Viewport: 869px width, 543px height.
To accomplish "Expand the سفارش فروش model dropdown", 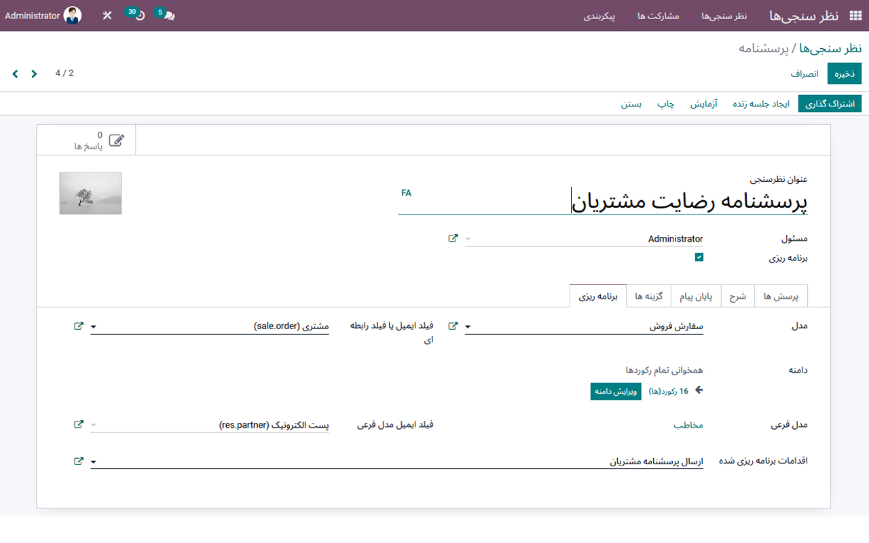I will (467, 326).
